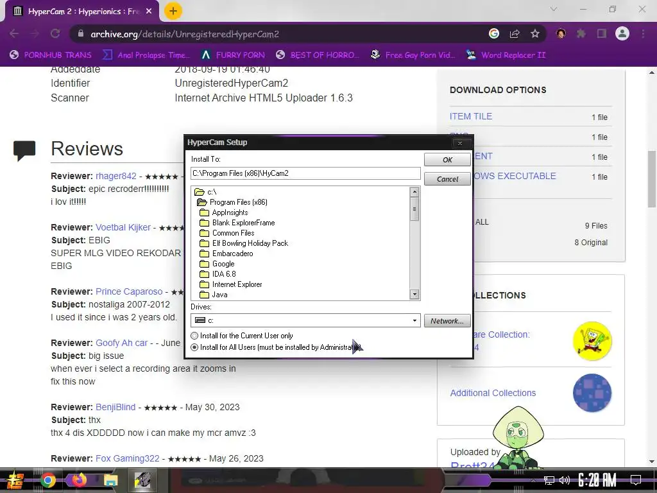Select the AppInsights folder

tap(224, 212)
